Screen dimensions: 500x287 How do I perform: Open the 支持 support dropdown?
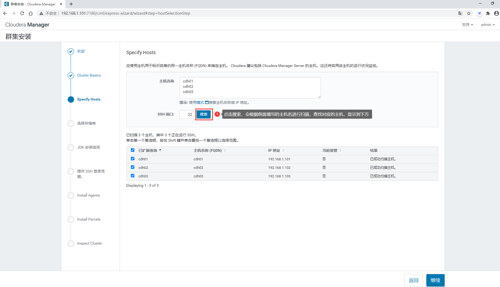[x=467, y=25]
